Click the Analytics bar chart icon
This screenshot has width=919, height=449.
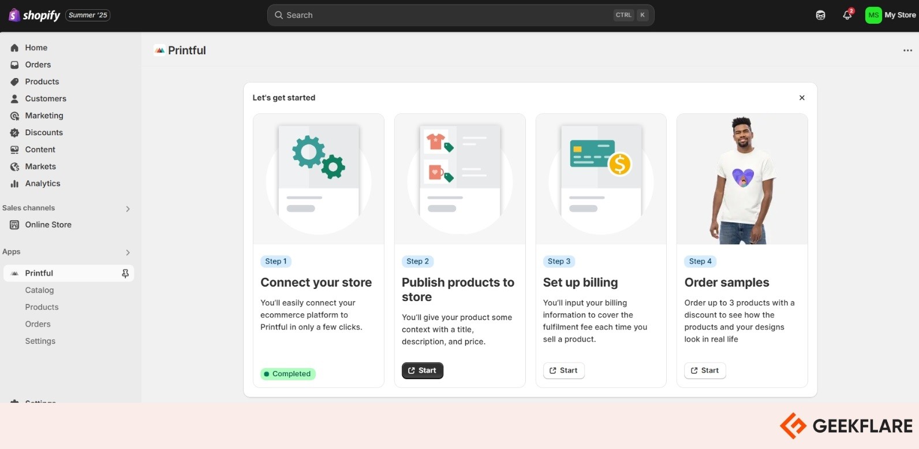tap(14, 184)
